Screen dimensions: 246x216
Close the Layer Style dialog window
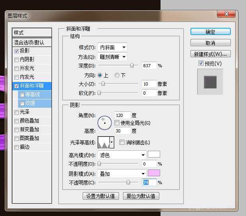click(x=230, y=15)
